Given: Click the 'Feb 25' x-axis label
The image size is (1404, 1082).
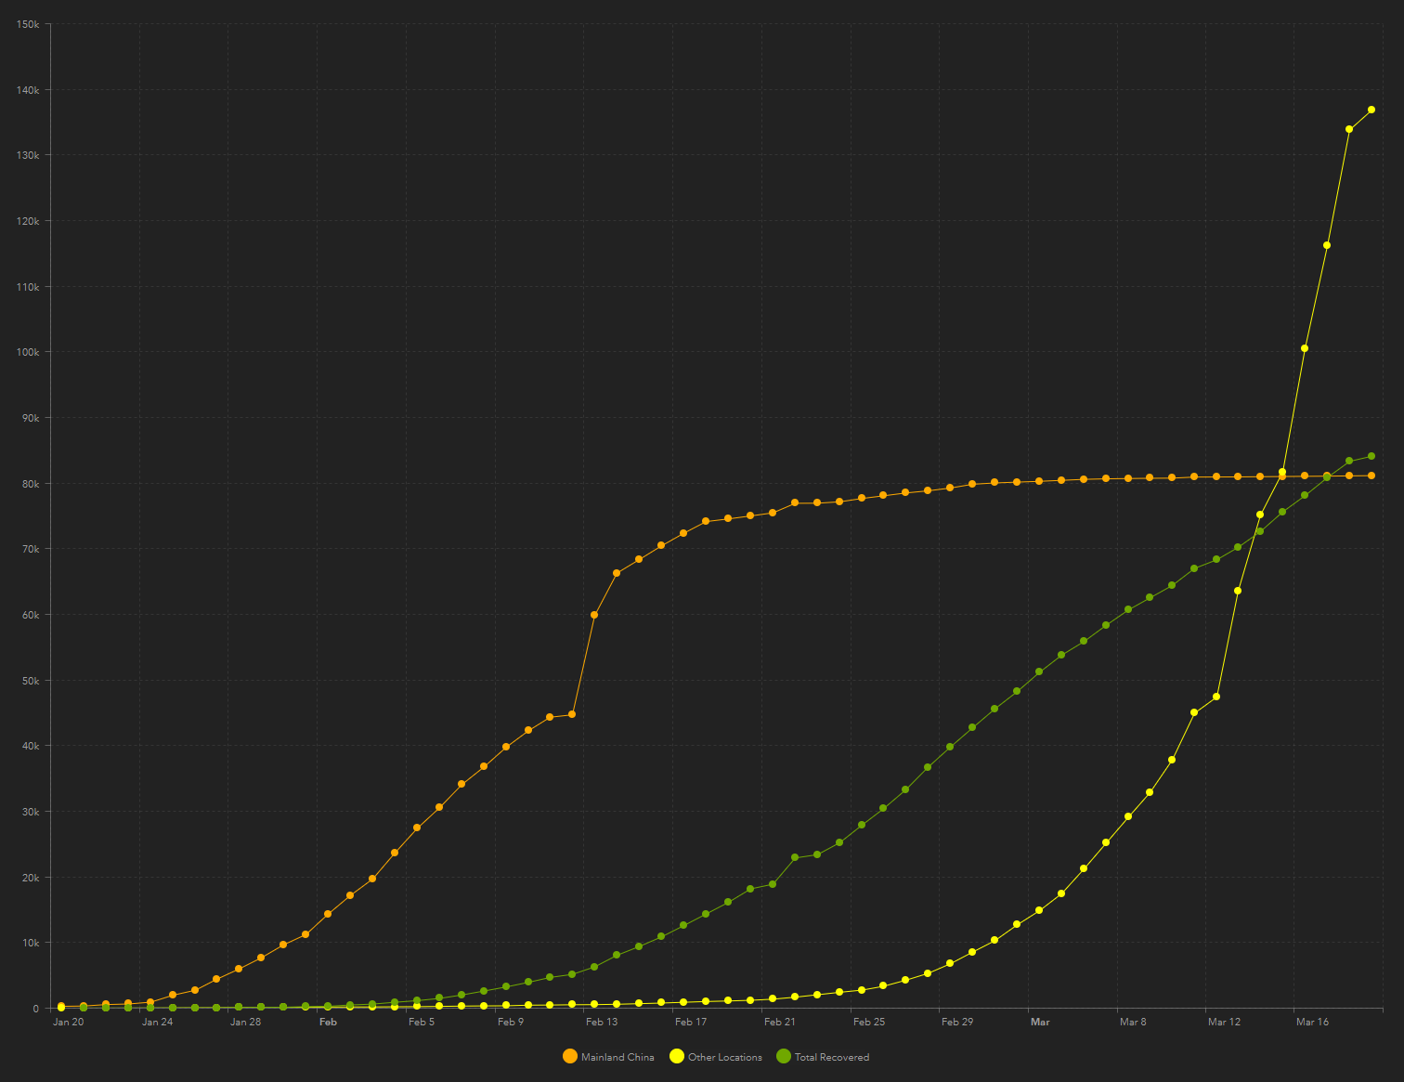Looking at the screenshot, I should 869,1022.
